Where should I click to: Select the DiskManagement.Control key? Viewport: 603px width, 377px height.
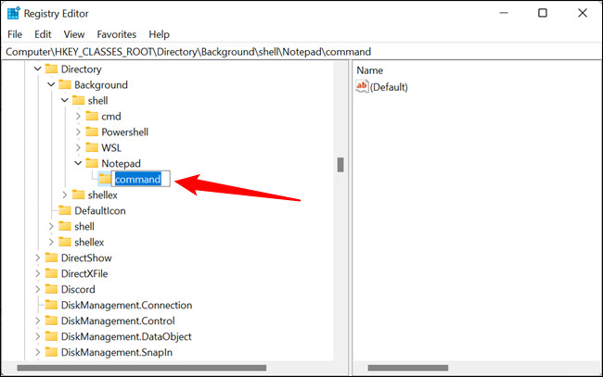pos(118,320)
